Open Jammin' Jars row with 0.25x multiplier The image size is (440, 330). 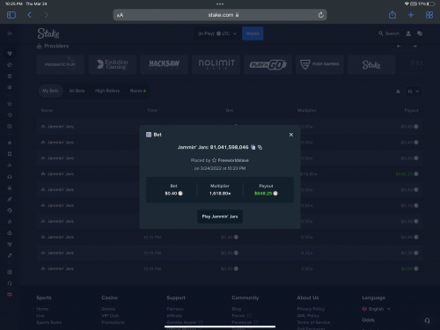click(x=230, y=253)
